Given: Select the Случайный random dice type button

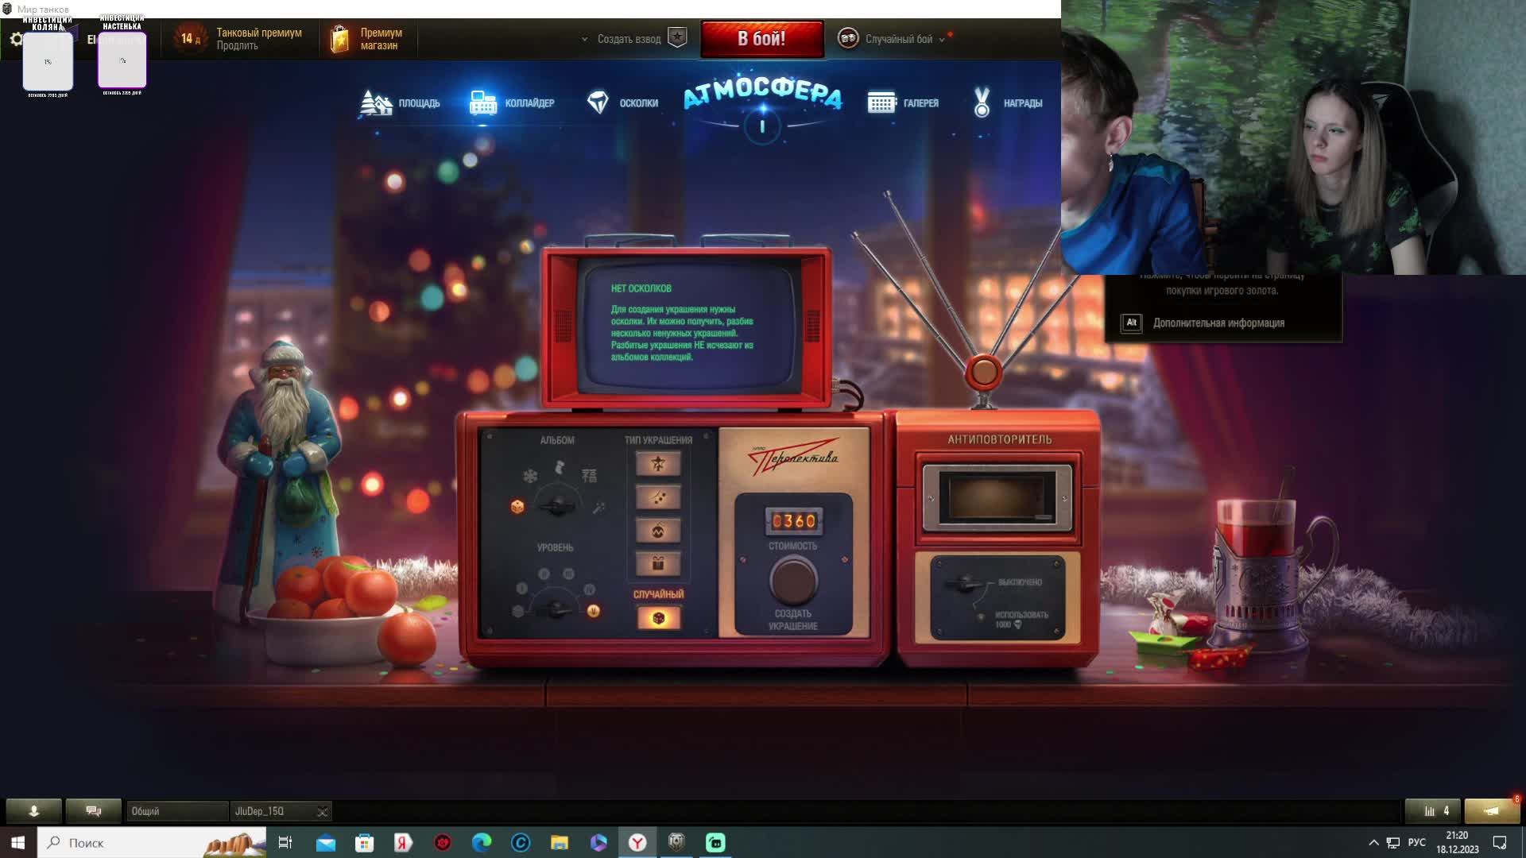Looking at the screenshot, I should (x=658, y=618).
